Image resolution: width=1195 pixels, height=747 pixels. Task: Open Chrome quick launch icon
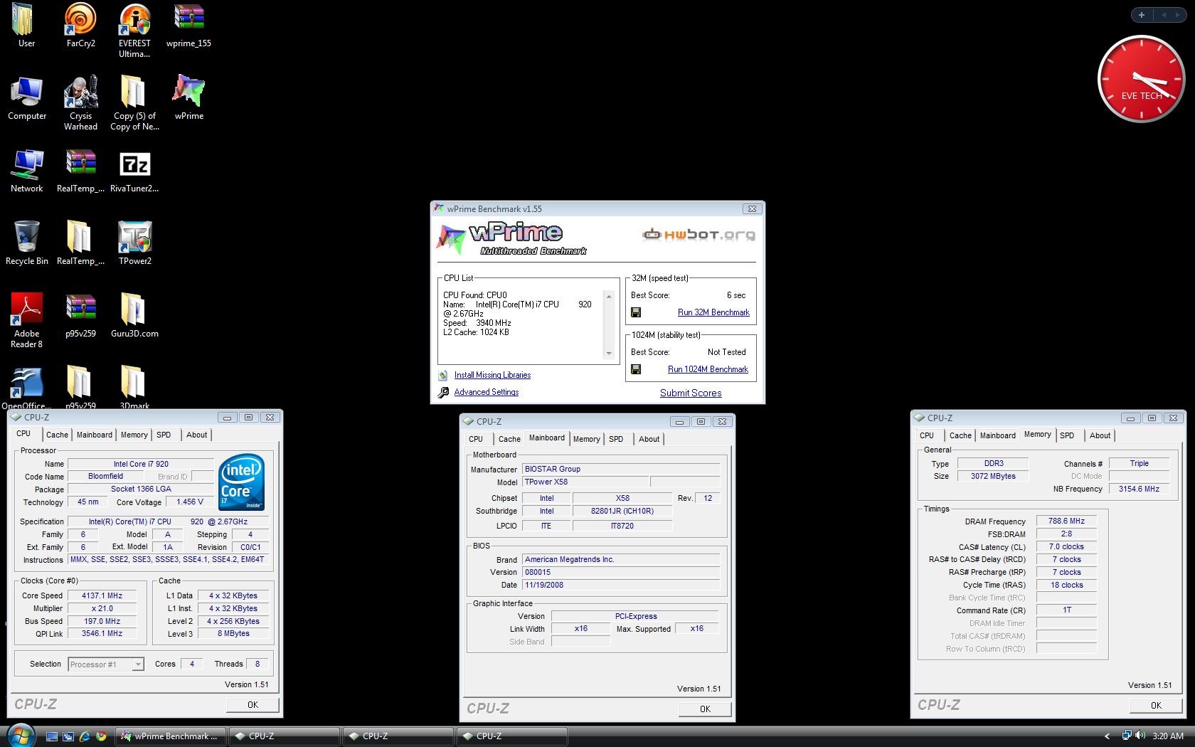[101, 736]
